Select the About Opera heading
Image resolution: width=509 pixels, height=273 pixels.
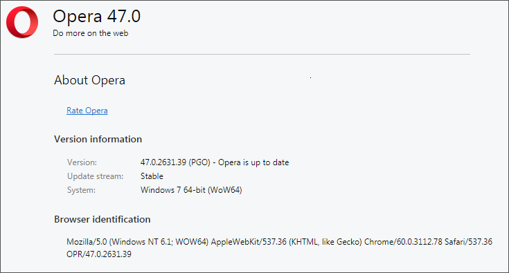click(x=89, y=80)
